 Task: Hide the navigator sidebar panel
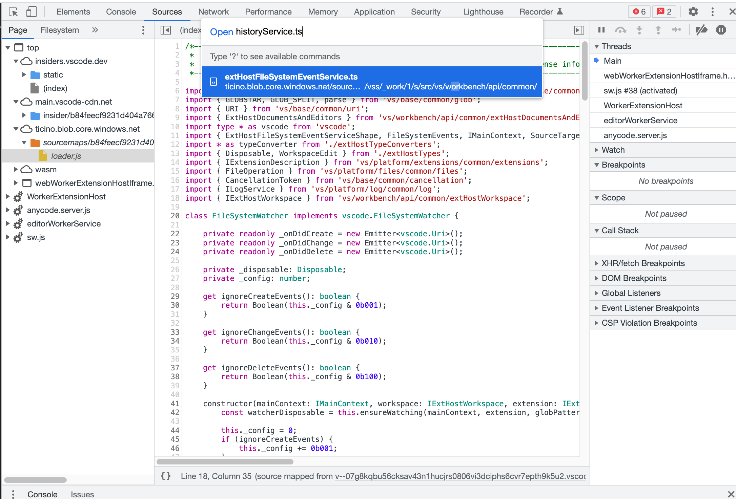coord(166,30)
